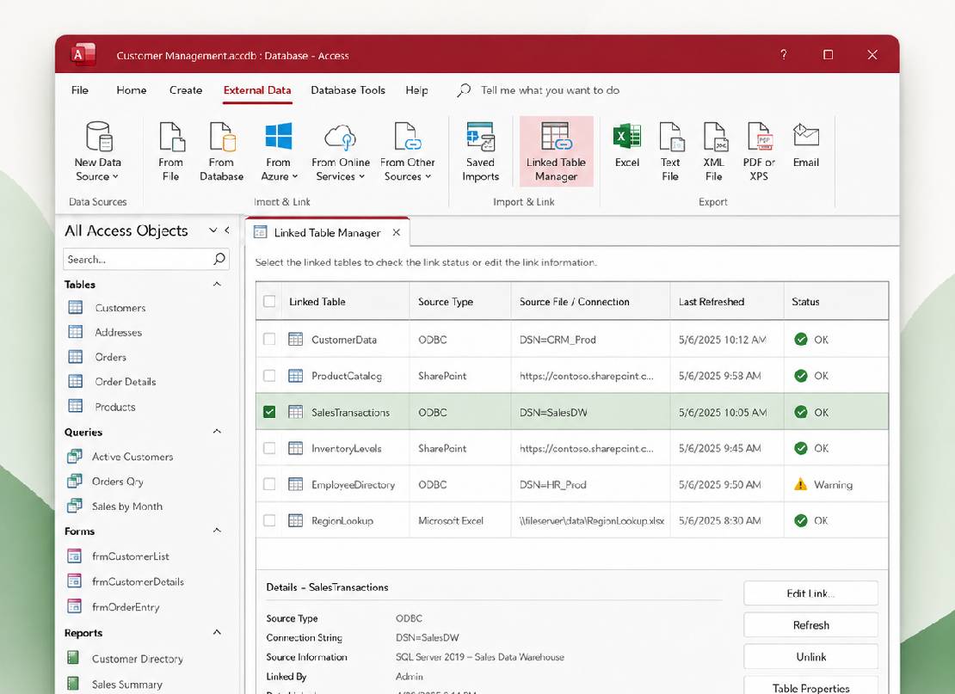
Task: Export via Email
Action: (x=806, y=145)
